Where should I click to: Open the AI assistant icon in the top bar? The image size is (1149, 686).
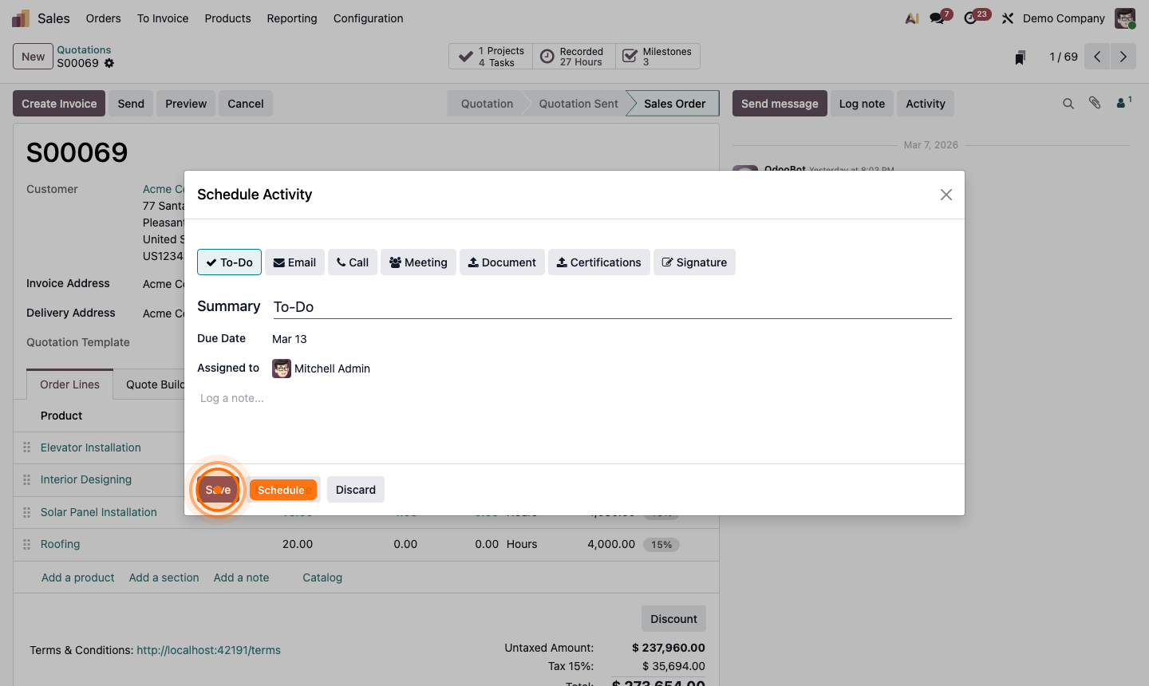click(x=911, y=18)
